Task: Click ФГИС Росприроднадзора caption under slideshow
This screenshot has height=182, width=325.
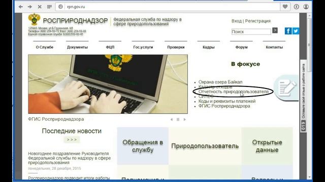Action: (56, 119)
